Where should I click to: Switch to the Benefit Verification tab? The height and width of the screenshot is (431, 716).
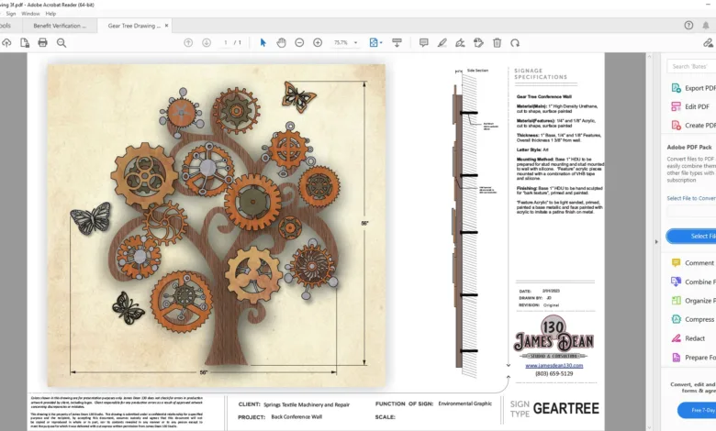click(x=60, y=26)
